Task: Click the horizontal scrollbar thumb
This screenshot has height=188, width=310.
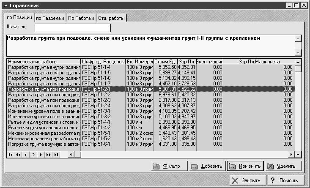Action: (77, 155)
